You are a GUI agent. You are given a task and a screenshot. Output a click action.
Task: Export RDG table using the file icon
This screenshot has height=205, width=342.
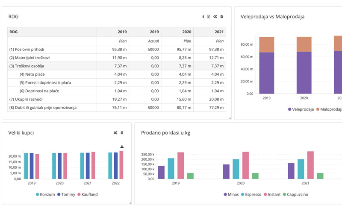209,17
